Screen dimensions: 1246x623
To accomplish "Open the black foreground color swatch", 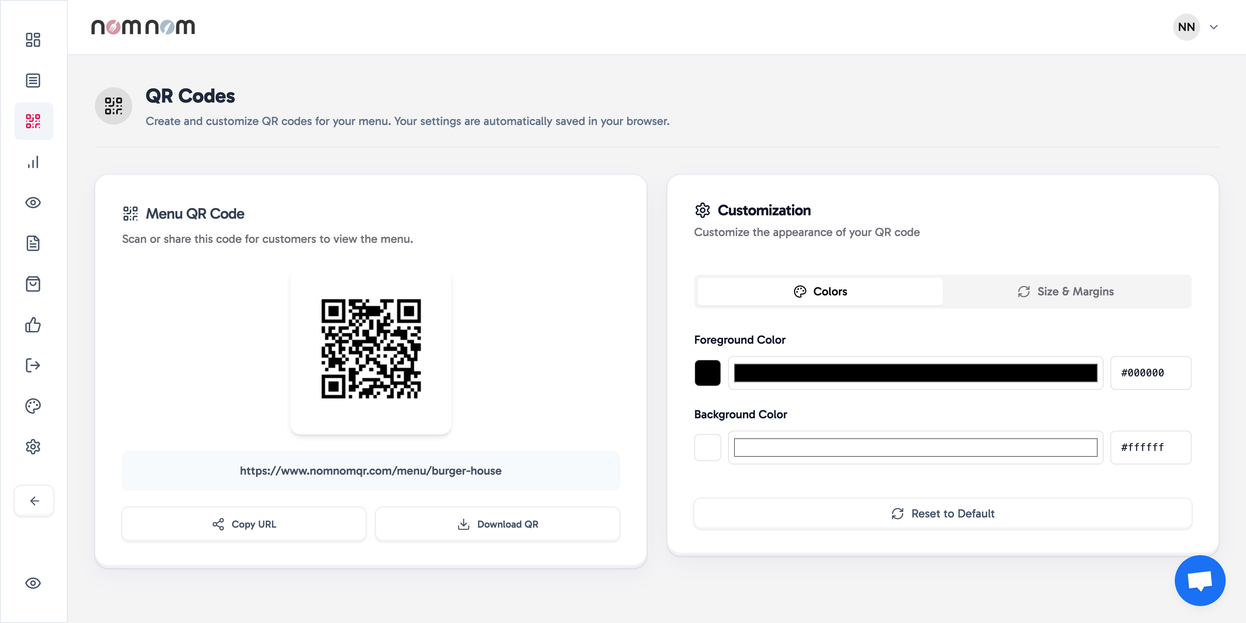I will pos(707,373).
